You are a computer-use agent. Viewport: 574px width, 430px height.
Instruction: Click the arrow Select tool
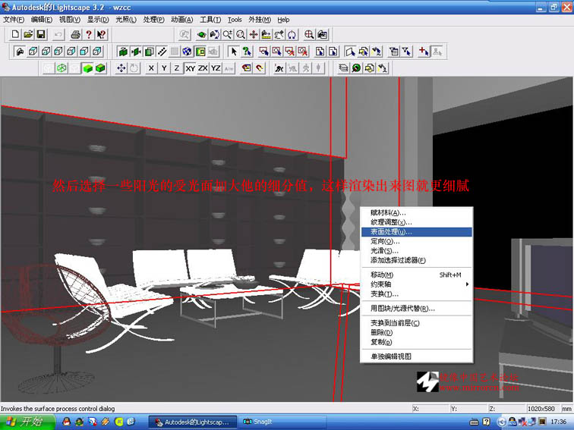233,52
